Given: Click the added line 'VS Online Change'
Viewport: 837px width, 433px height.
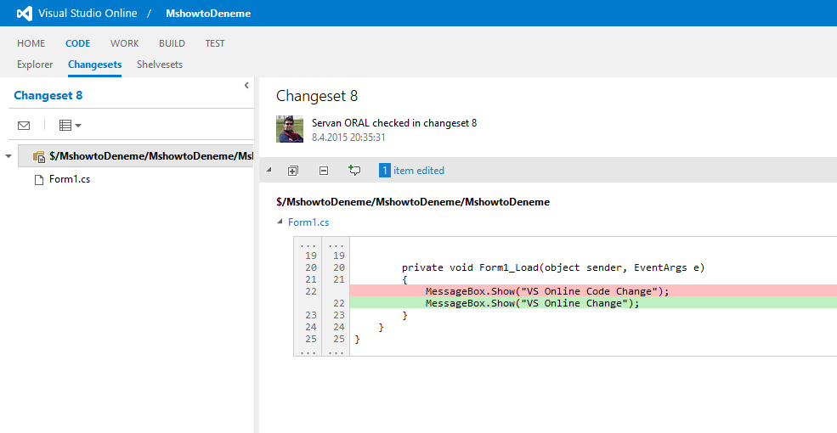Looking at the screenshot, I should pos(593,303).
